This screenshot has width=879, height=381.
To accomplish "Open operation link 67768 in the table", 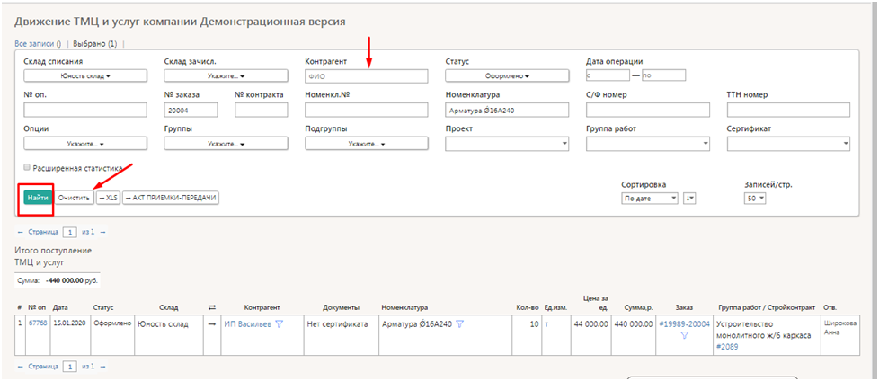I will point(37,324).
